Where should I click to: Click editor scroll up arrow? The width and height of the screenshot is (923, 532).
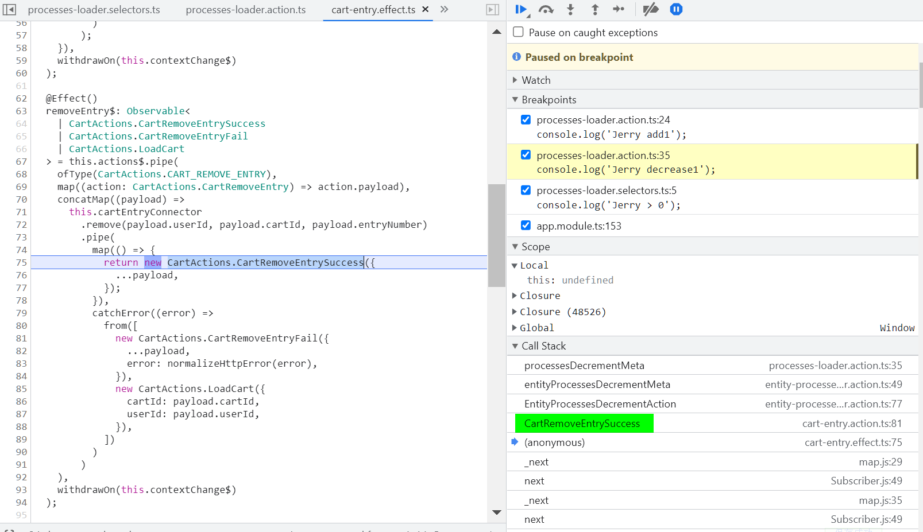point(497,32)
